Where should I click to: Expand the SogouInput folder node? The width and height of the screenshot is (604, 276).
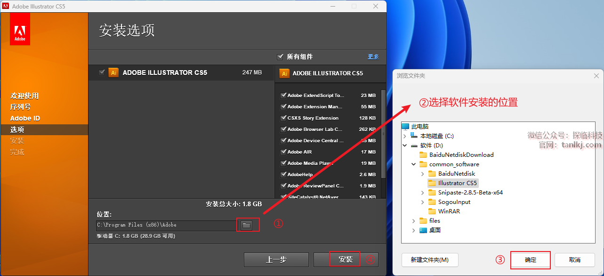tap(423, 202)
